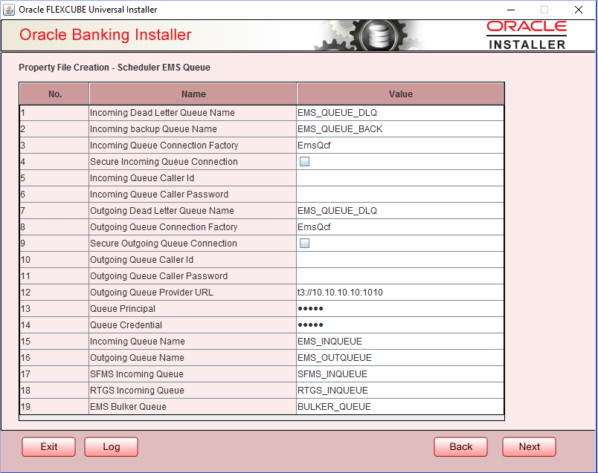Click 'Outgoing Dead Letter Queue Name' cell
This screenshot has width=598, height=473.
193,211
